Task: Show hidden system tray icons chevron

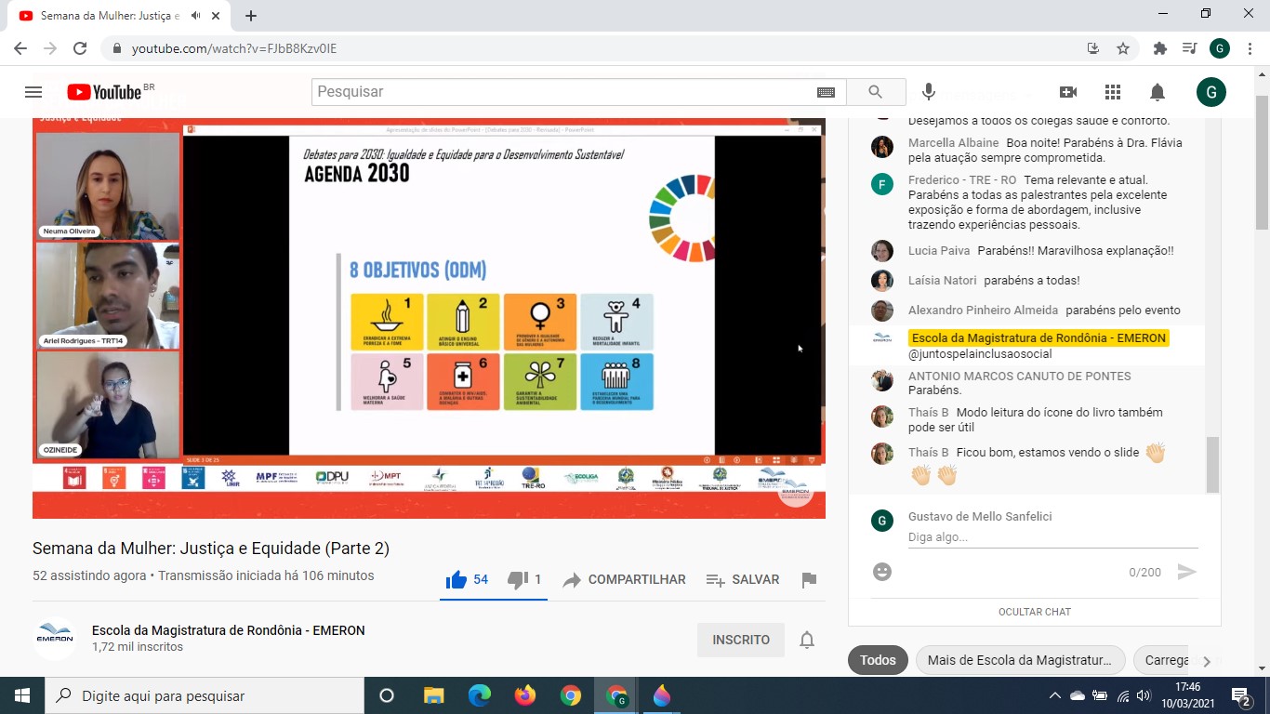Action: coord(1054,695)
